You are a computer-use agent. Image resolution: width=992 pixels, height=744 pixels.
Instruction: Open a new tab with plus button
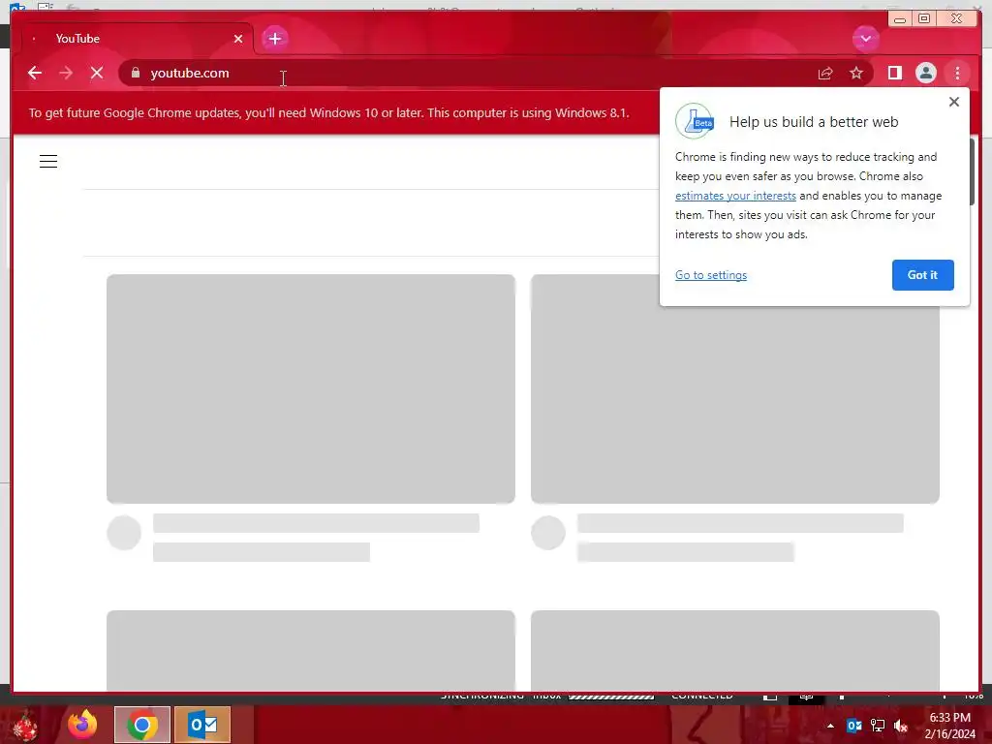point(274,39)
